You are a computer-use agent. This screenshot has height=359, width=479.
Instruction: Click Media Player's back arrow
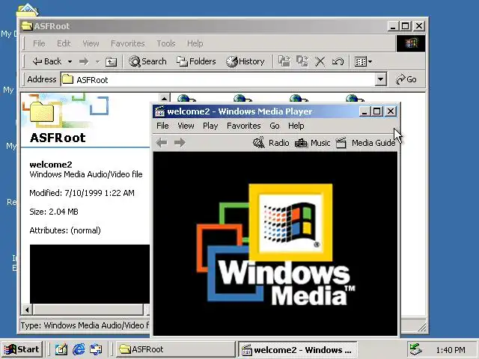pos(162,143)
